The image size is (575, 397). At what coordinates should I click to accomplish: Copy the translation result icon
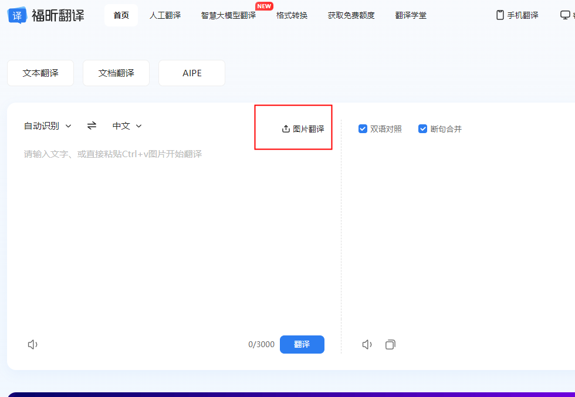click(391, 345)
